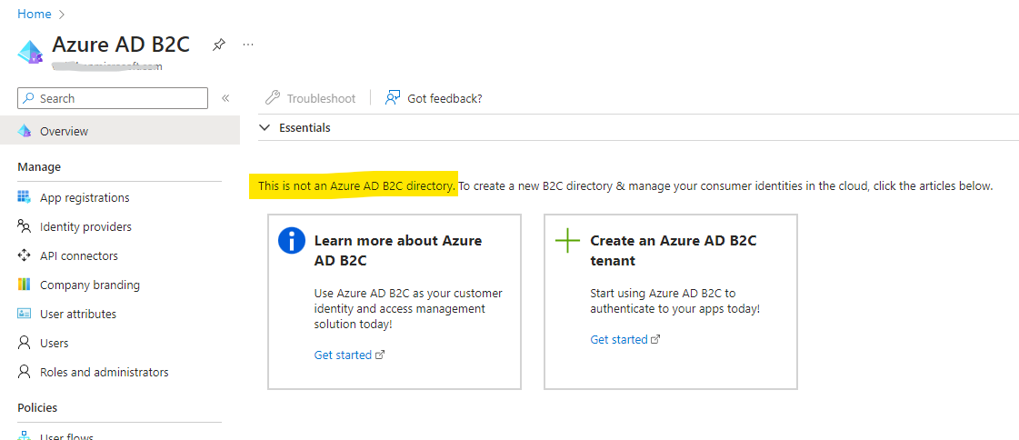Click the Identity providers icon

(24, 226)
